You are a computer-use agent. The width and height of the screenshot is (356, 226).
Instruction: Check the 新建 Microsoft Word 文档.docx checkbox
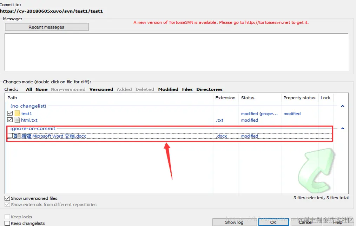10,136
